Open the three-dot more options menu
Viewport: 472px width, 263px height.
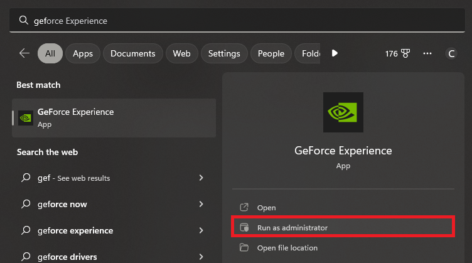pyautogui.click(x=427, y=54)
